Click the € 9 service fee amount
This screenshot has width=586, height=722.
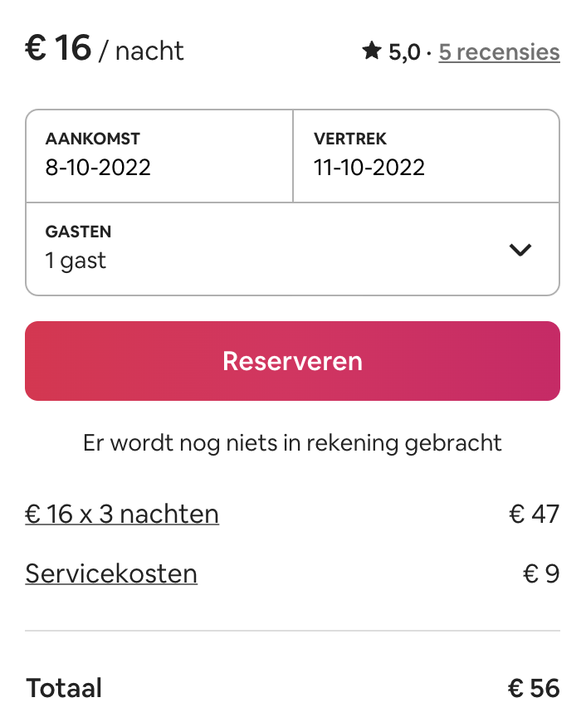(x=541, y=573)
